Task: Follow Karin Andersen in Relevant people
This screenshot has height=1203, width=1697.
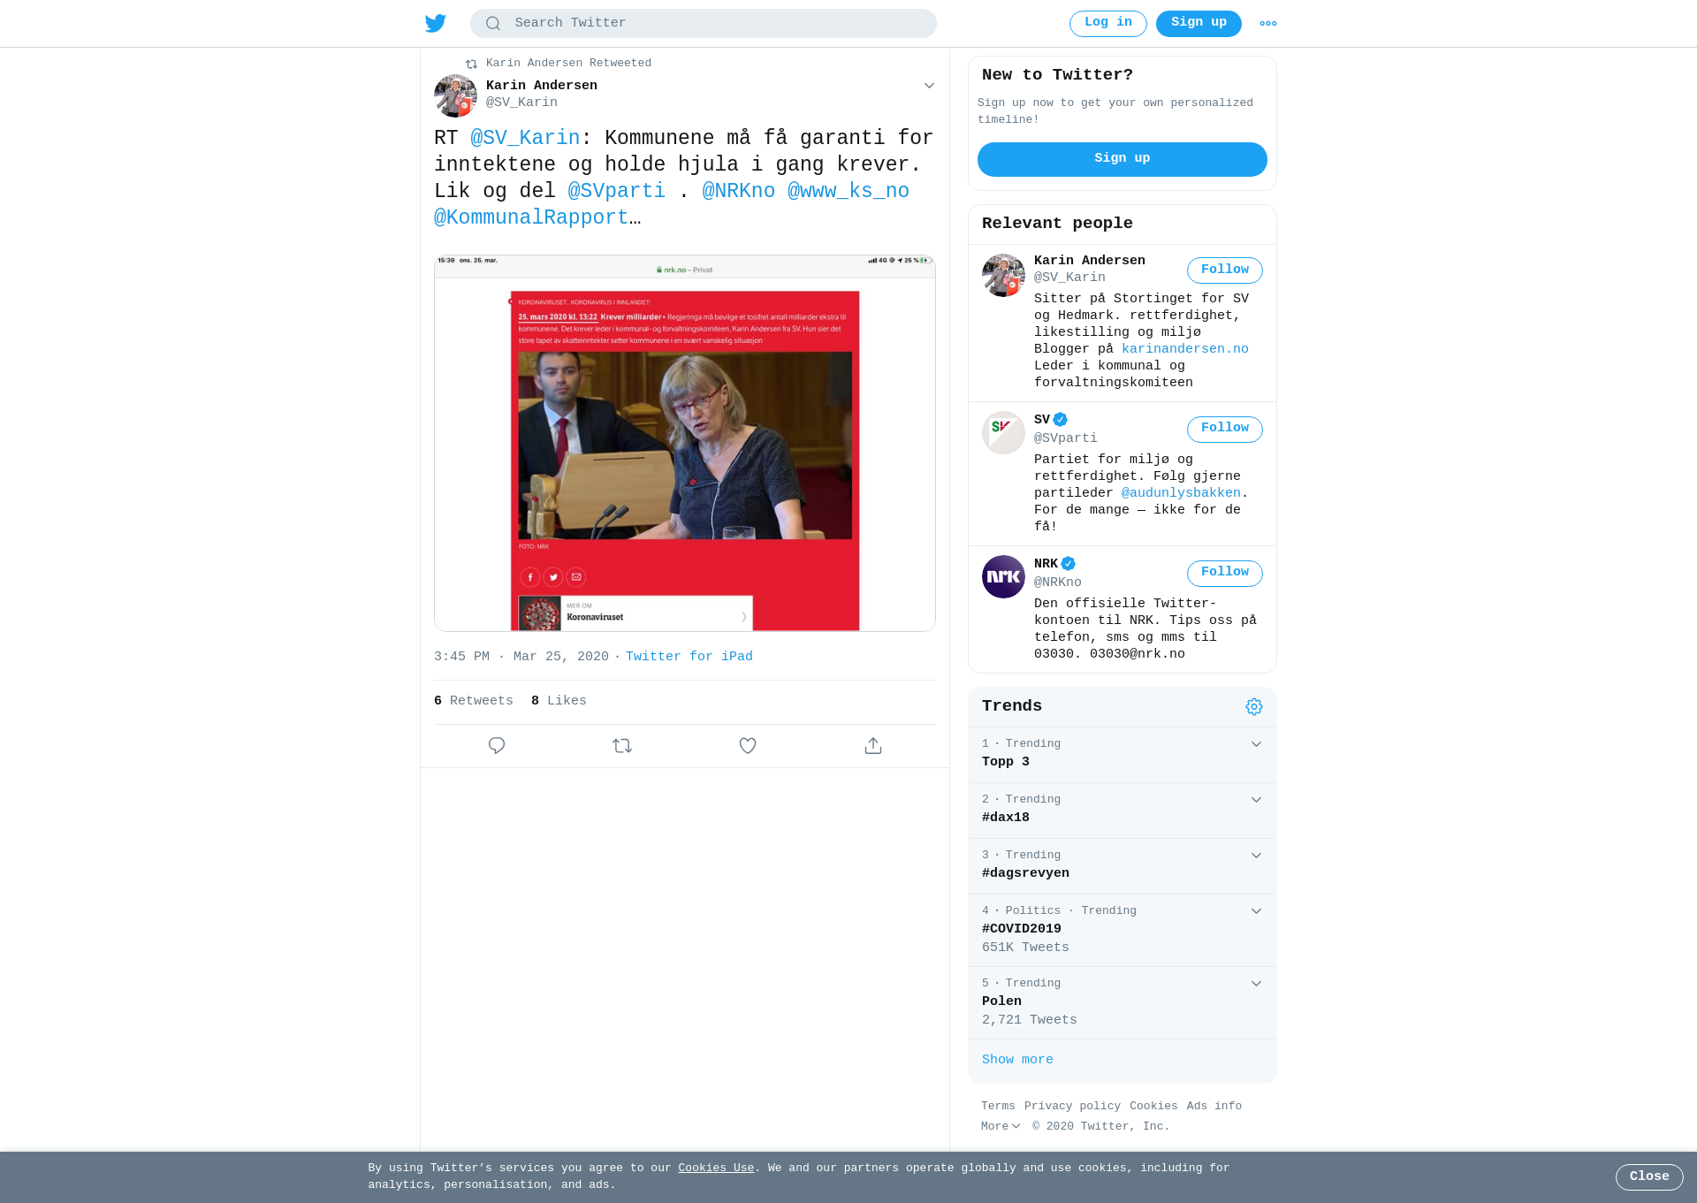Action: (1224, 270)
